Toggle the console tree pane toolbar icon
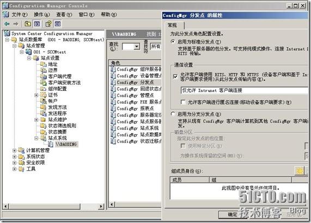Screen dimensions: 311x223 37,24
